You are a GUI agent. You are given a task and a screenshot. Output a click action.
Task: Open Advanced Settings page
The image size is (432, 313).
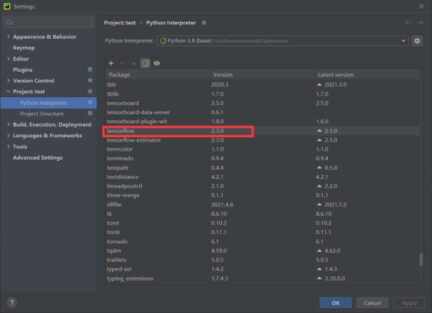37,158
